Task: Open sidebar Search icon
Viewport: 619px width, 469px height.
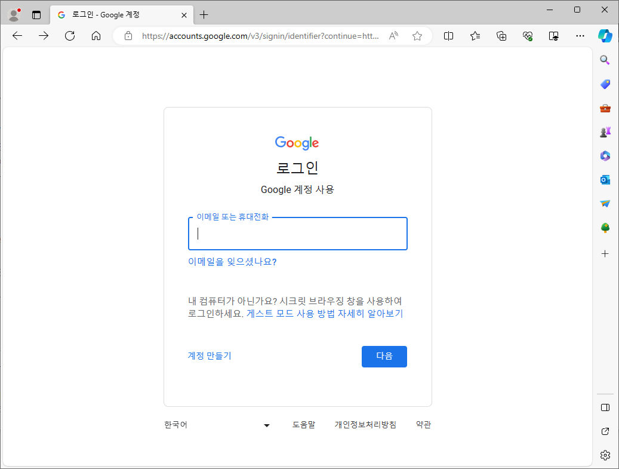Action: (605, 60)
